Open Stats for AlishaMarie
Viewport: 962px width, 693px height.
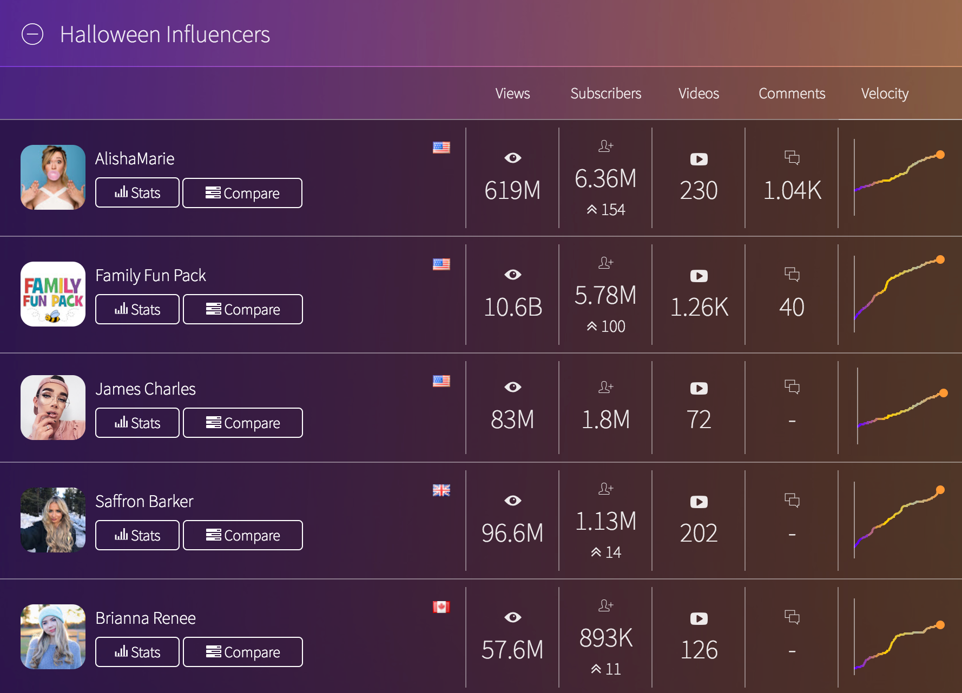(x=137, y=193)
